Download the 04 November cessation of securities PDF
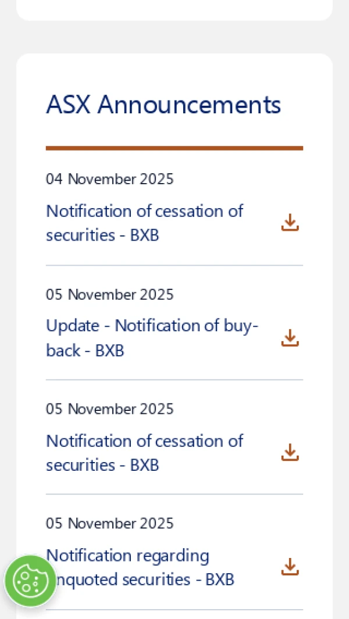Screen dimensions: 349x619 tap(289, 223)
